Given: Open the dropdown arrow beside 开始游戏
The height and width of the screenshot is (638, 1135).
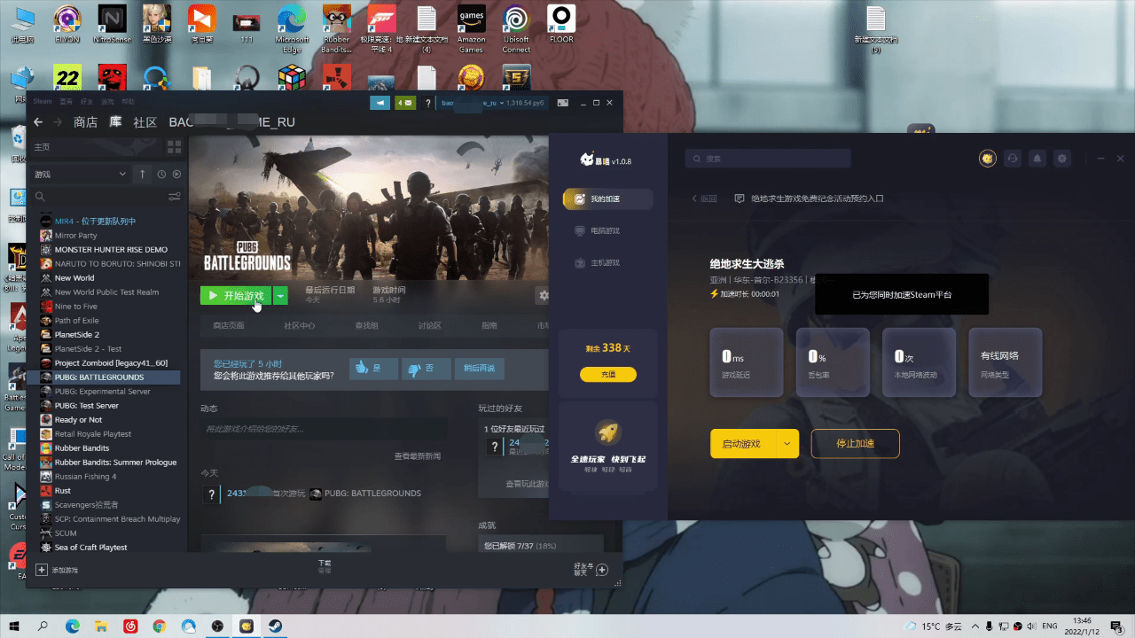Looking at the screenshot, I should (280, 295).
